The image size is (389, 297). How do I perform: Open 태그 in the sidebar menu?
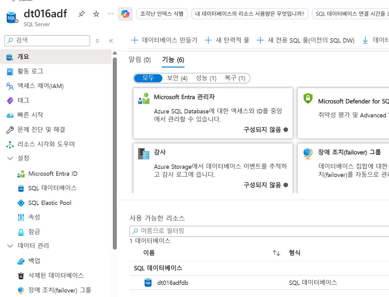[56, 101]
